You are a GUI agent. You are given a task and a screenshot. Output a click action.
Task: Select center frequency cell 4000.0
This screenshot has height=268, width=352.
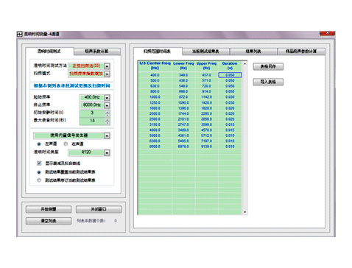pyautogui.click(x=155, y=130)
